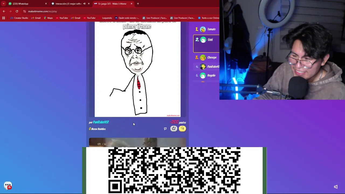Click the -200 puntos score

178,122
